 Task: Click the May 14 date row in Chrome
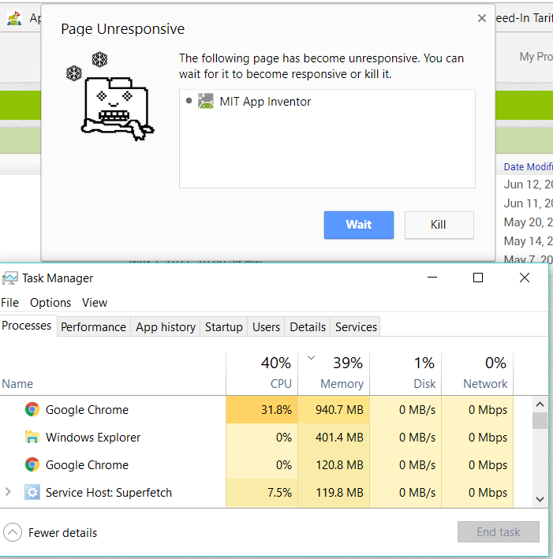click(x=528, y=241)
